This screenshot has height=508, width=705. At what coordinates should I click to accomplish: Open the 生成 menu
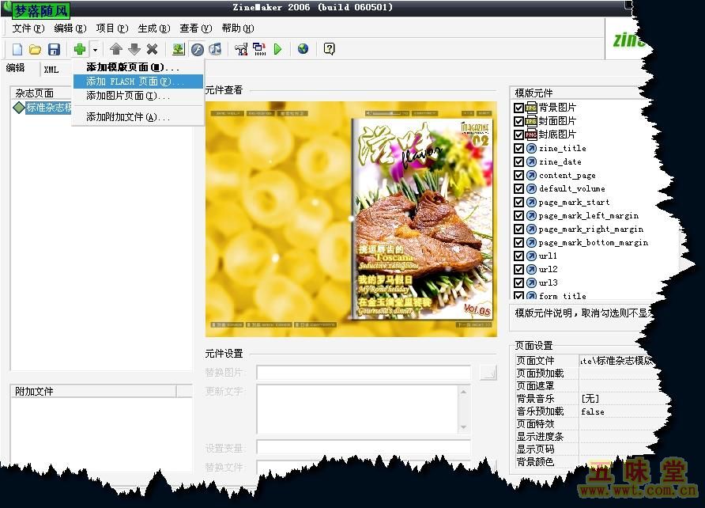coord(153,28)
